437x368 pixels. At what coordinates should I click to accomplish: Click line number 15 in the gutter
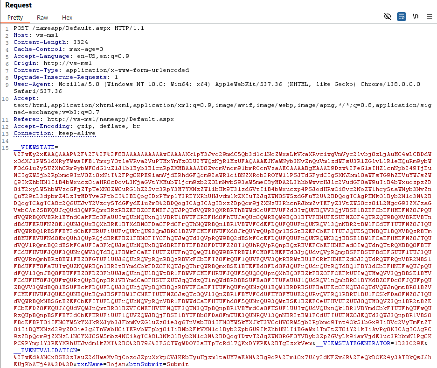[5, 148]
